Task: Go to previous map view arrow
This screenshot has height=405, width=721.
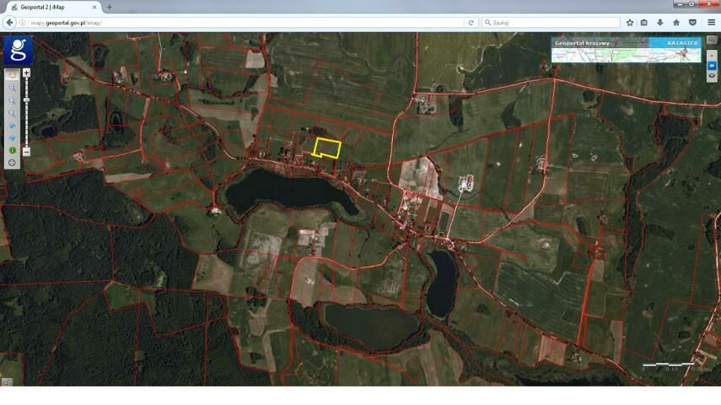Action: pyautogui.click(x=12, y=125)
